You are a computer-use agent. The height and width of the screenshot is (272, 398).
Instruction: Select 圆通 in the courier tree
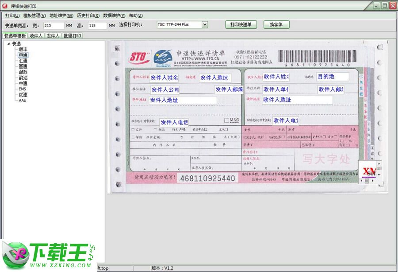[x=23, y=66]
